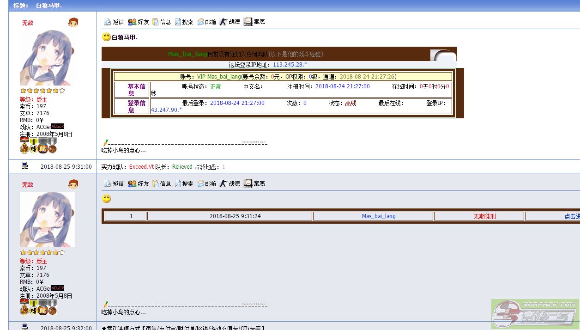
Task: Click Mas_bai_lang link in the penalty table
Action: (379, 216)
